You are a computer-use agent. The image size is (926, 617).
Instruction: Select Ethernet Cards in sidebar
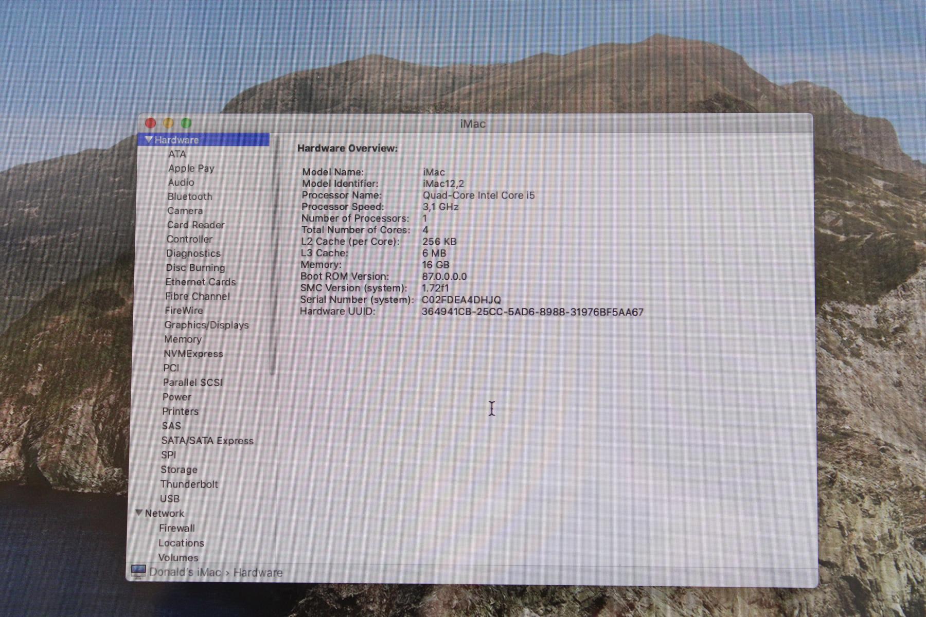coord(201,282)
